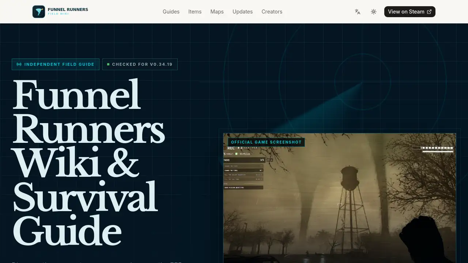The height and width of the screenshot is (263, 468).
Task: Click the Independent Field Guide badge
Action: pos(56,64)
